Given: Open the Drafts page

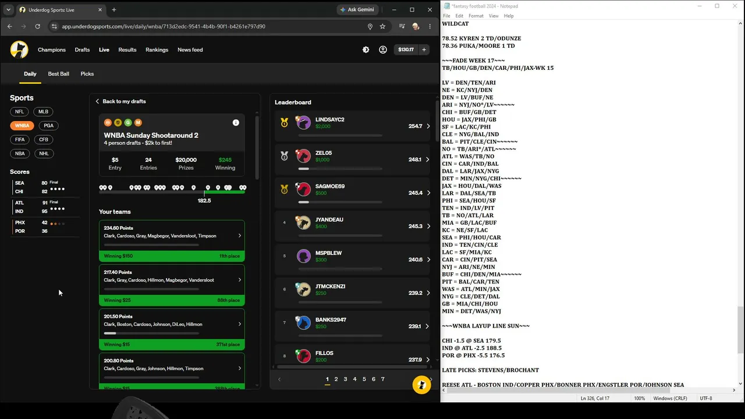Looking at the screenshot, I should 82,50.
